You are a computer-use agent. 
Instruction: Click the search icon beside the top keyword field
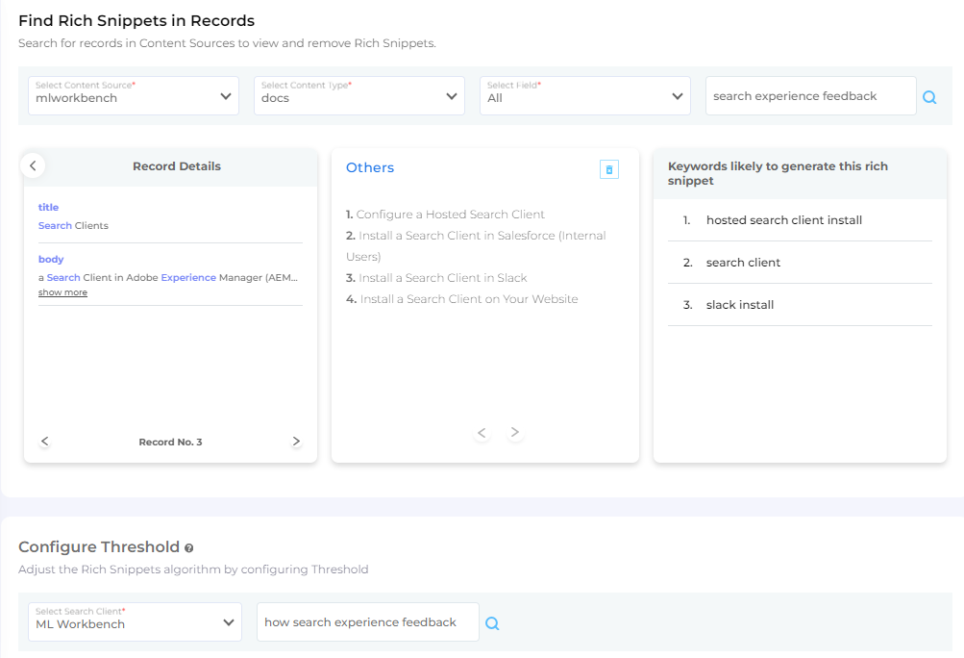coord(929,97)
